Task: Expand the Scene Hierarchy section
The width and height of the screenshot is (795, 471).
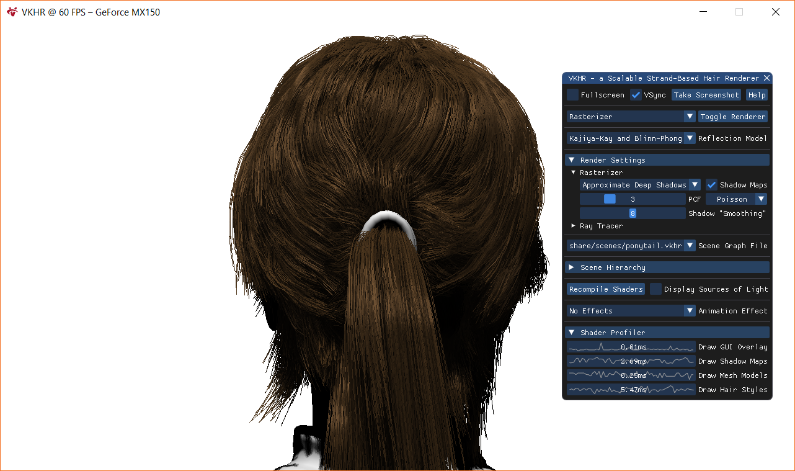Action: pos(572,267)
